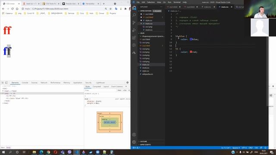Open DevTools settings gear
Screen dimensions: 276x155
tap(128, 83)
